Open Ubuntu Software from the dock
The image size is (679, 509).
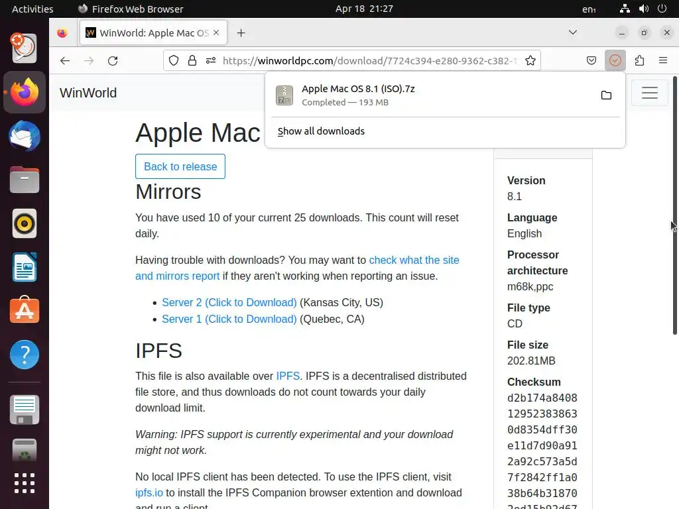coord(25,310)
